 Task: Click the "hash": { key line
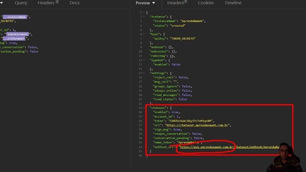pos(157,34)
